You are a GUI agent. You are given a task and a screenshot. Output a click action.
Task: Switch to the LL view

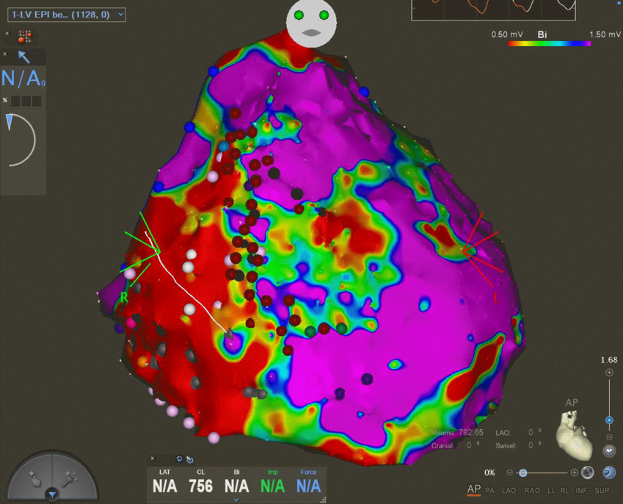(x=552, y=491)
